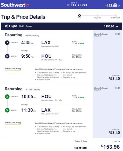
Task: Click the green 11:30 PM arrival plane icon
Action: click(7, 110)
